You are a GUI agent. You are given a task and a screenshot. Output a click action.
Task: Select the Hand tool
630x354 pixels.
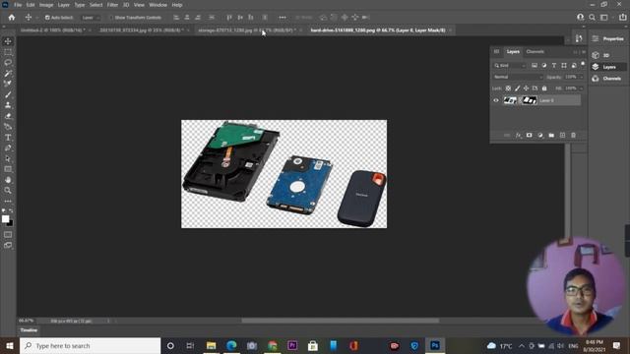click(8, 180)
